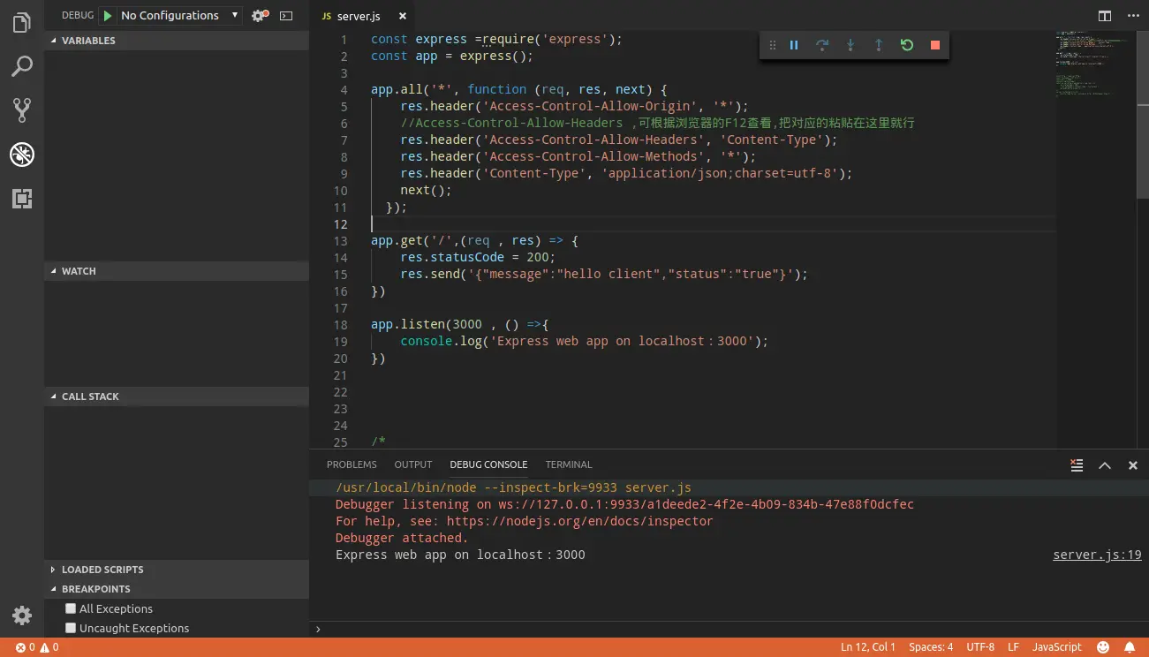Stop debugging with the red square

click(x=935, y=45)
